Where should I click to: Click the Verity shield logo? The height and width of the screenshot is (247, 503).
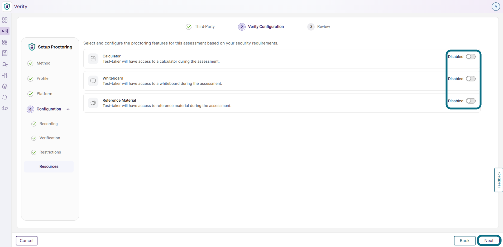(x=7, y=6)
